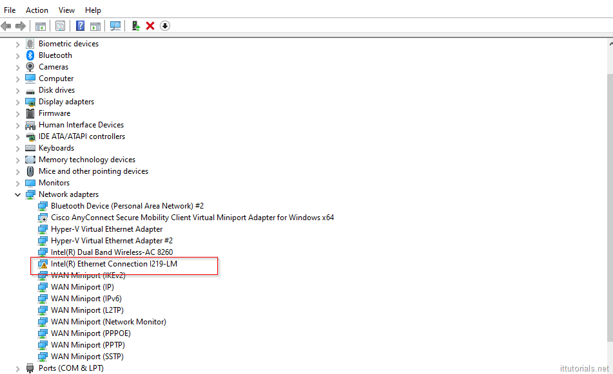Select the Network adapters label
Image resolution: width=613 pixels, height=374 pixels.
68,194
